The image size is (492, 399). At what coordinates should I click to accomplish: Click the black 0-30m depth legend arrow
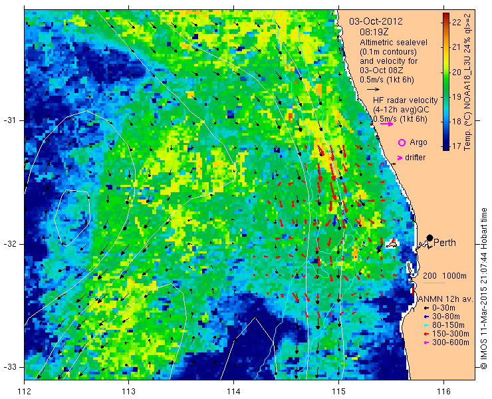click(426, 308)
